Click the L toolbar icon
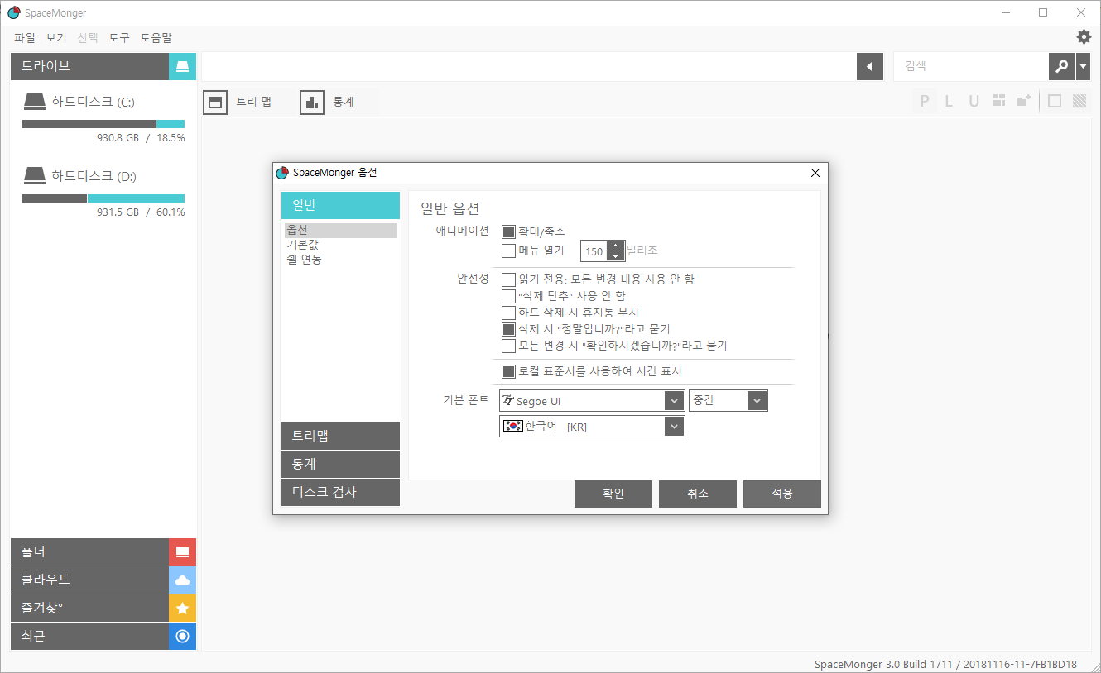This screenshot has height=673, width=1101. click(950, 101)
